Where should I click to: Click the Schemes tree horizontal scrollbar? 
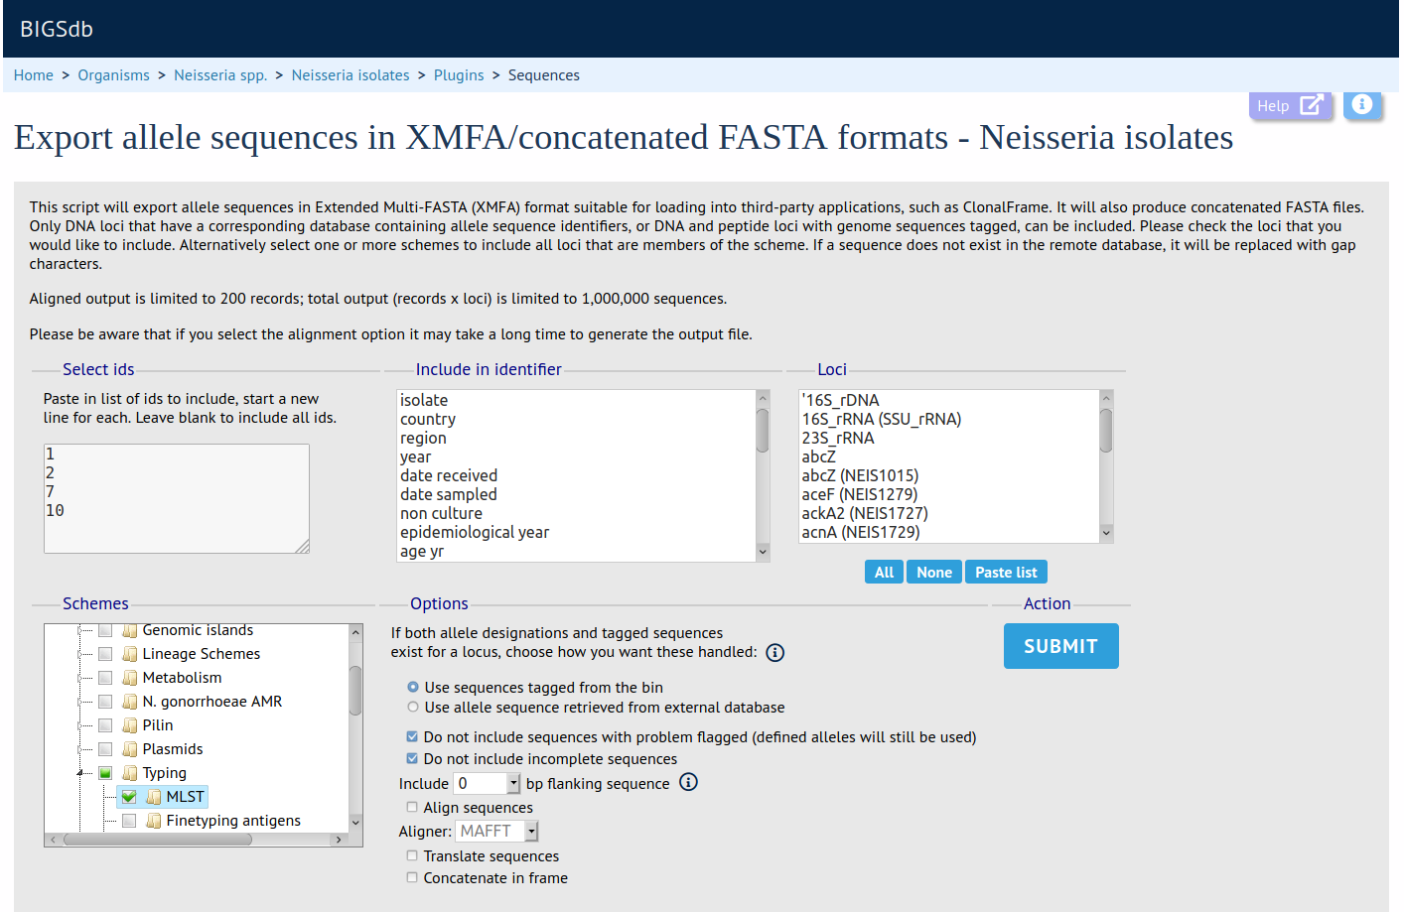point(159,840)
